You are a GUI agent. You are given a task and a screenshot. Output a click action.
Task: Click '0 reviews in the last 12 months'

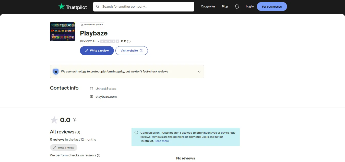click(73, 140)
